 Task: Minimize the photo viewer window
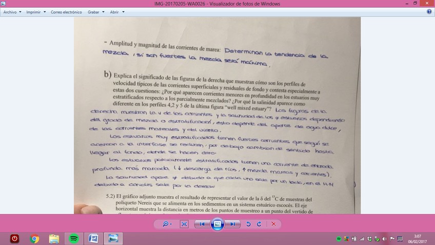[x=407, y=3]
